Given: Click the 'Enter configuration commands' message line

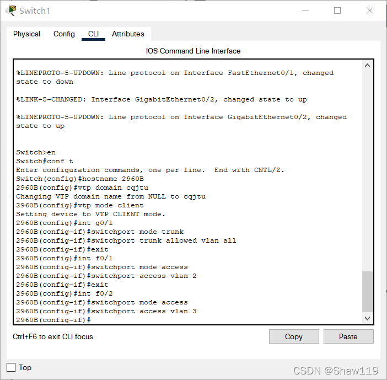Looking at the screenshot, I should pos(150,170).
